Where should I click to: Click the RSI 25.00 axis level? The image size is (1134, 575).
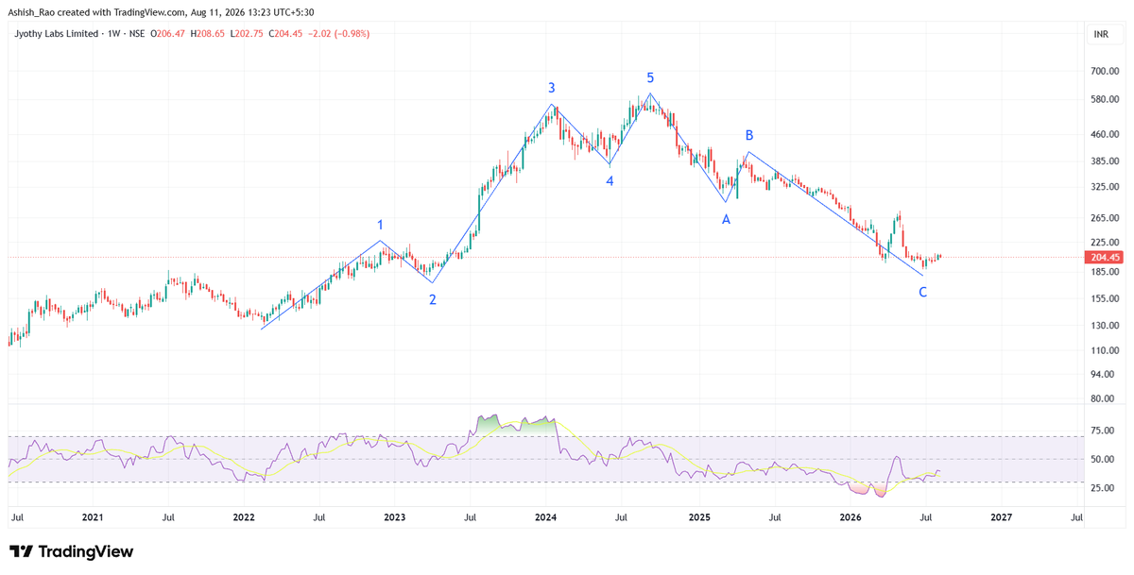pyautogui.click(x=1100, y=488)
